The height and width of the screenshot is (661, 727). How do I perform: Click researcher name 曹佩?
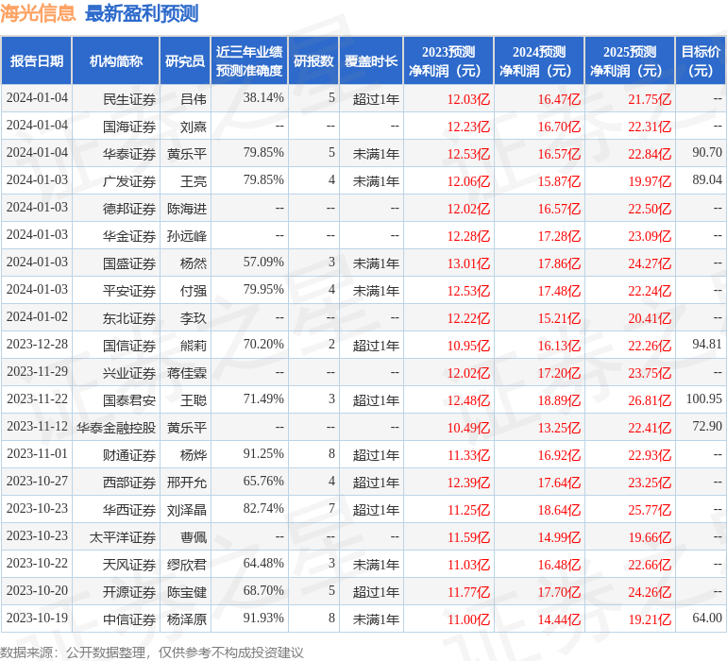coord(194,536)
